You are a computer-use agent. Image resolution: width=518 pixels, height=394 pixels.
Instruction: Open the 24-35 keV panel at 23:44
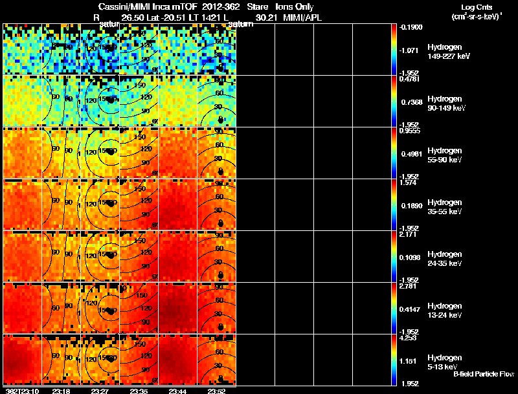pyautogui.click(x=177, y=256)
